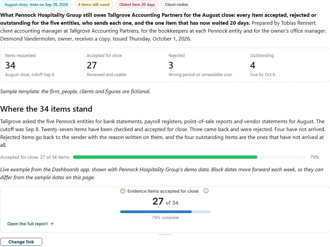
Task: Click the blue 79% complete progress bar
Action: (x=165, y=212)
